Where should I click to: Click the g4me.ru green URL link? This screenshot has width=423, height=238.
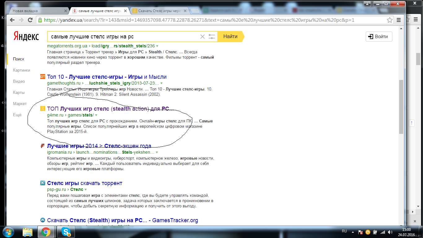pos(70,115)
